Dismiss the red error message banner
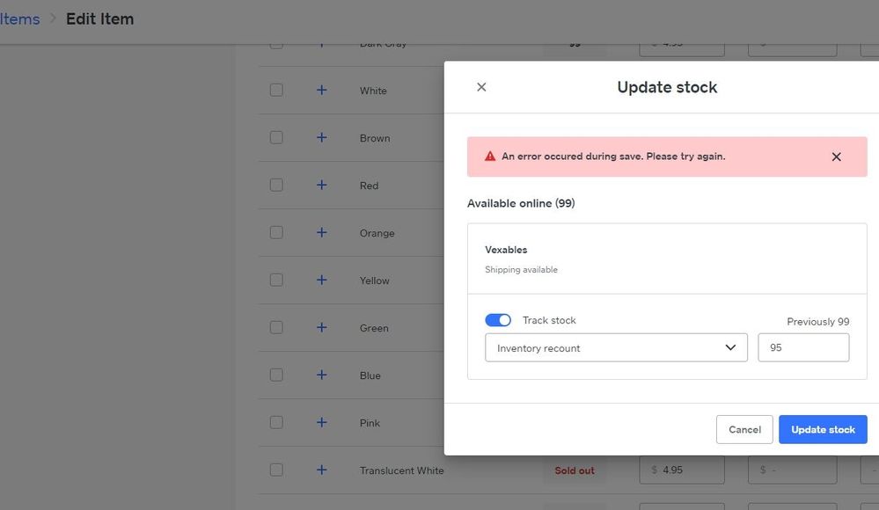 pos(836,157)
